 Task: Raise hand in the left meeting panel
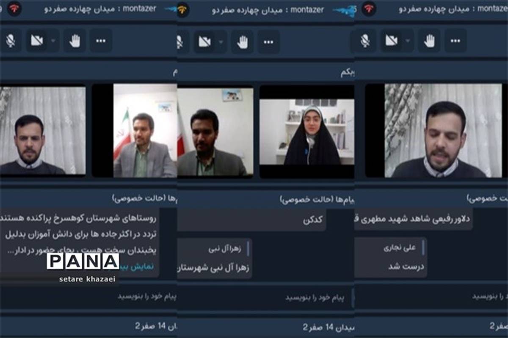(75, 41)
